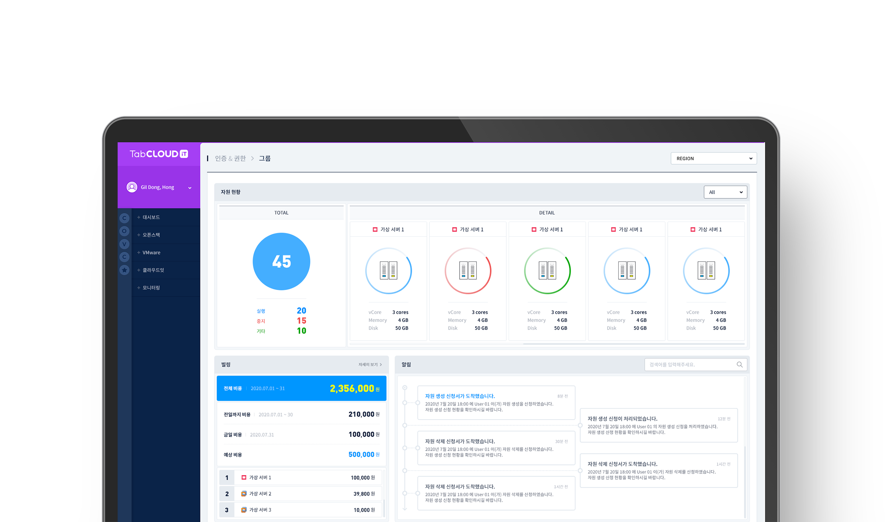The height and width of the screenshot is (522, 885).
Task: Expand the 대시보드 menu item
Action: [x=151, y=217]
